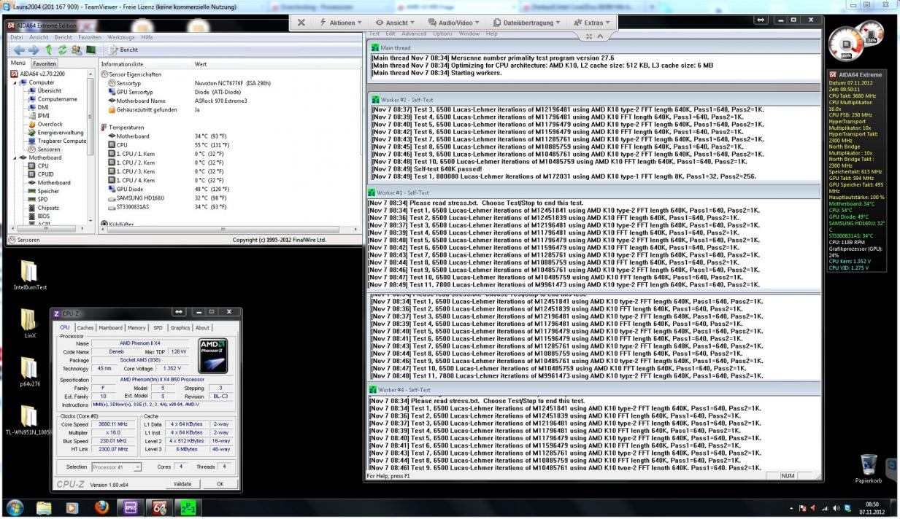Viewport: 900px width, 519px height.
Task: Open CPUID item in AIDA64 tree
Action: [39, 173]
